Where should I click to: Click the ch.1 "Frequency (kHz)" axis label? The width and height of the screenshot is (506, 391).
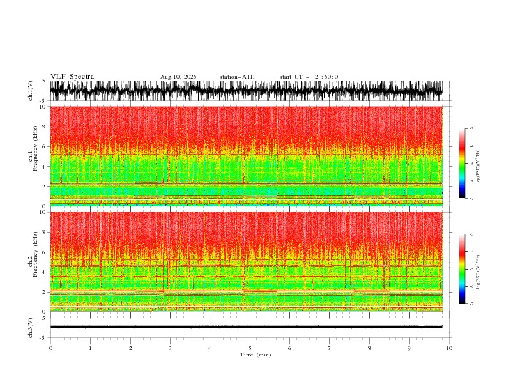[x=35, y=149]
